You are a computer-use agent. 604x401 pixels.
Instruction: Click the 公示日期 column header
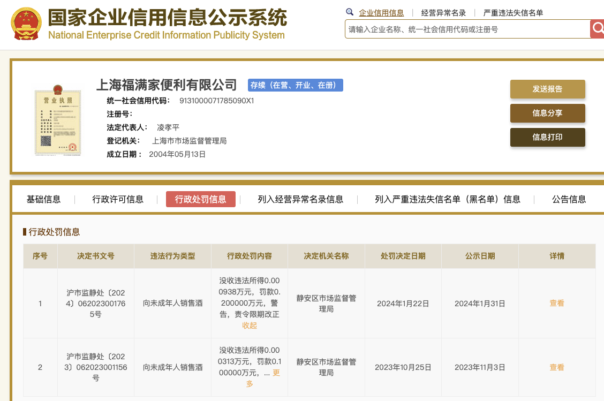(x=480, y=256)
